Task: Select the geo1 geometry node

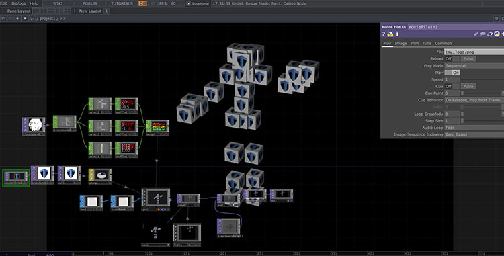Action: click(x=156, y=200)
